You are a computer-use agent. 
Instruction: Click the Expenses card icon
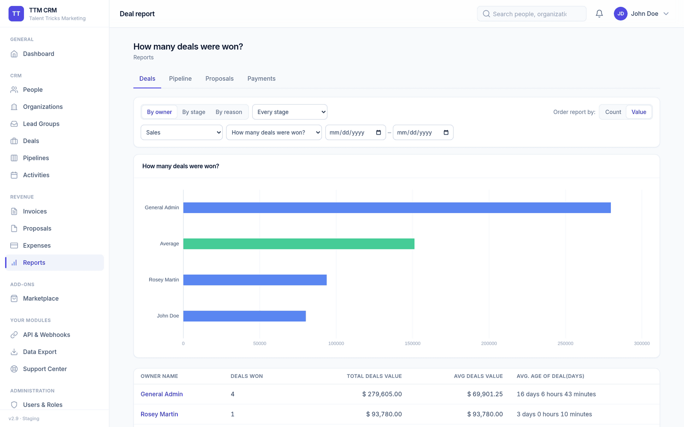point(14,246)
